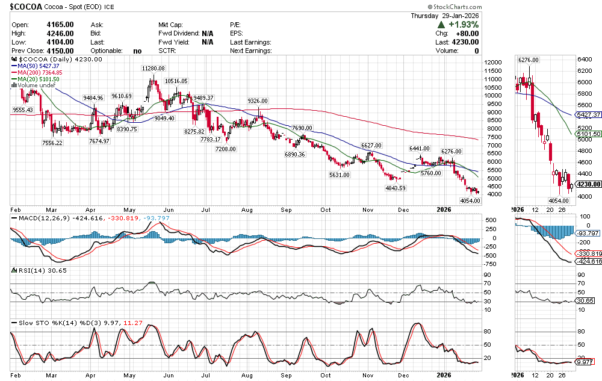Click the 4843.59 price label near December
This screenshot has width=602, height=381.
(397, 188)
